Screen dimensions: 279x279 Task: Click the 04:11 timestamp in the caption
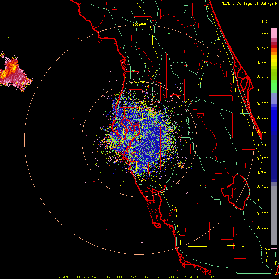[x=216, y=277]
